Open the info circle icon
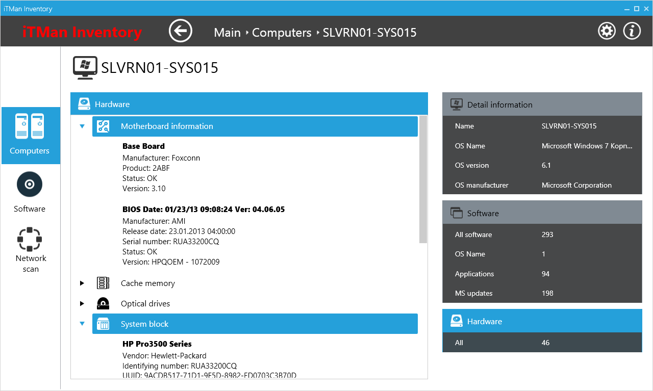This screenshot has width=653, height=391. pos(632,31)
